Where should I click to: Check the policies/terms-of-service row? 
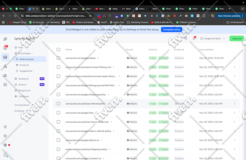click(58, 122)
